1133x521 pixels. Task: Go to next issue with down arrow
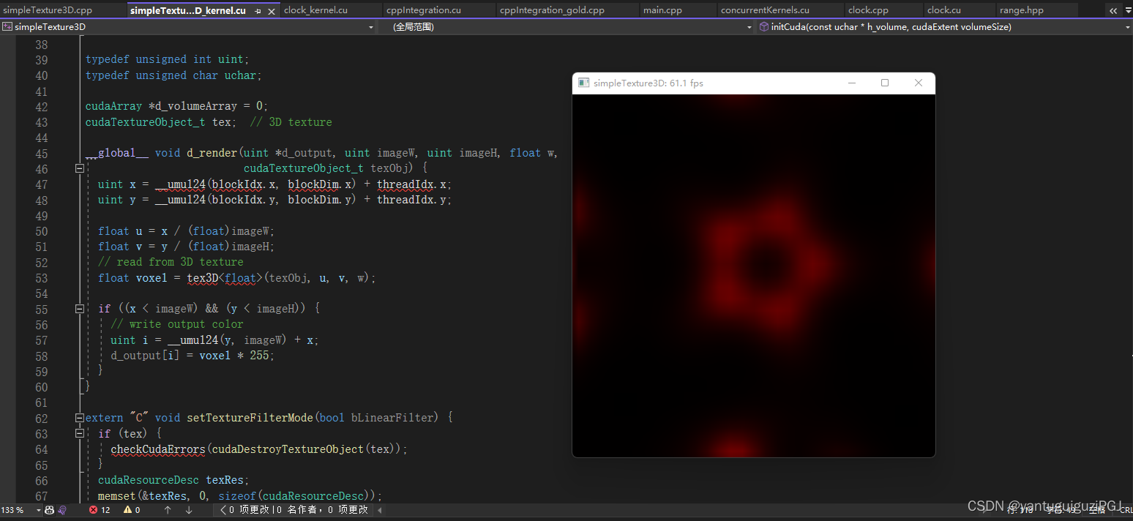(x=188, y=510)
